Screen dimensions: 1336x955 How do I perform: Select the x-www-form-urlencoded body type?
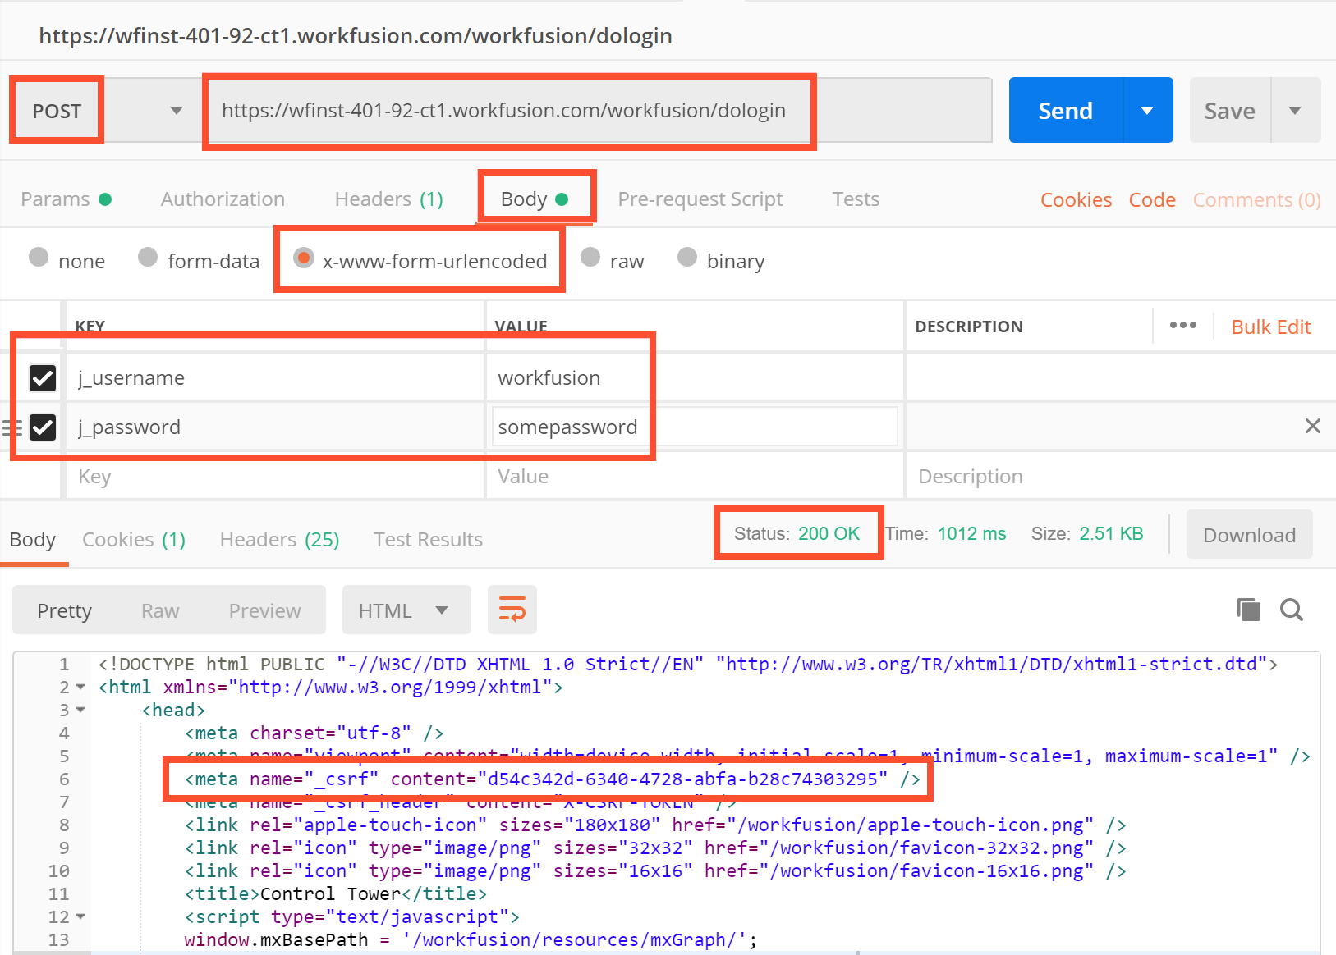point(304,258)
